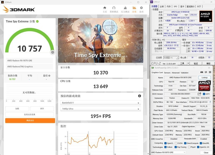Click GPU-Z title bar app icon
Image resolution: width=215 pixels, height=155 pixels.
pyautogui.click(x=152, y=68)
